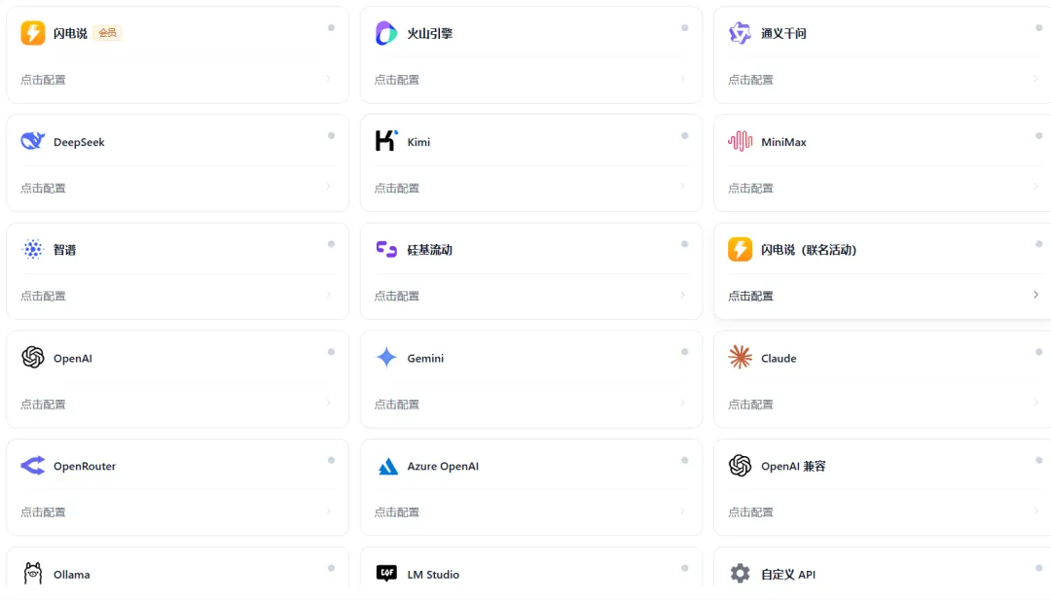Toggle the status dot on OpenAI card
1051x600 pixels.
[x=331, y=352]
